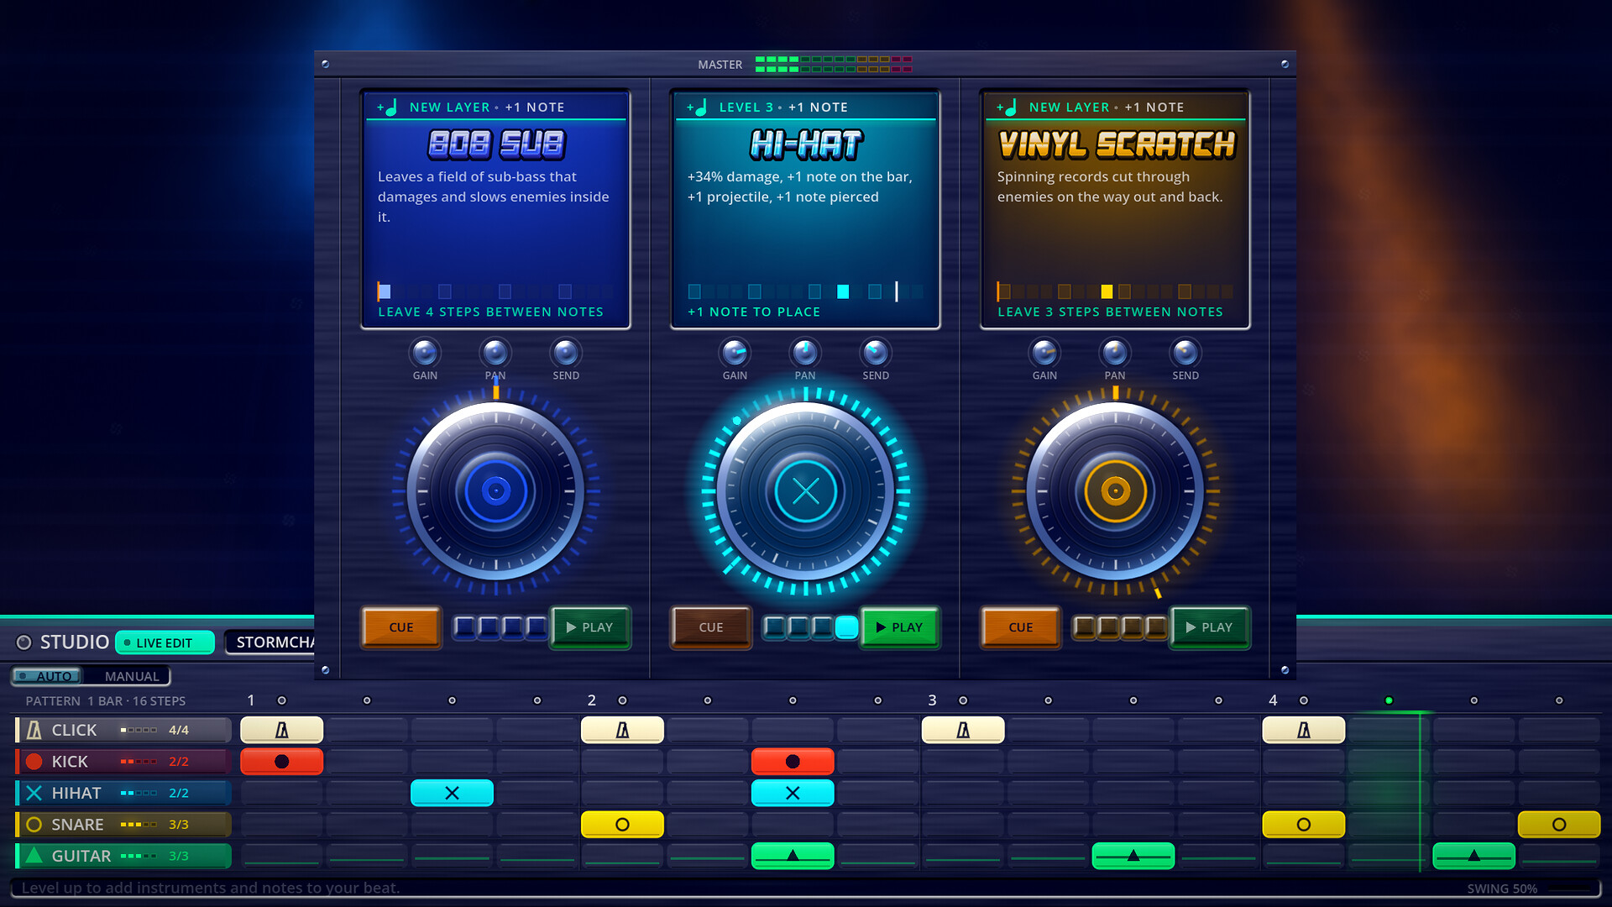Select the HIHAT track row
The height and width of the screenshot is (907, 1612).
[x=123, y=793]
